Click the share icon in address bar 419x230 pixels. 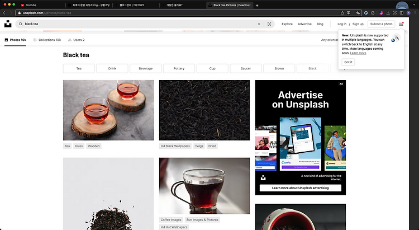(x=342, y=12)
